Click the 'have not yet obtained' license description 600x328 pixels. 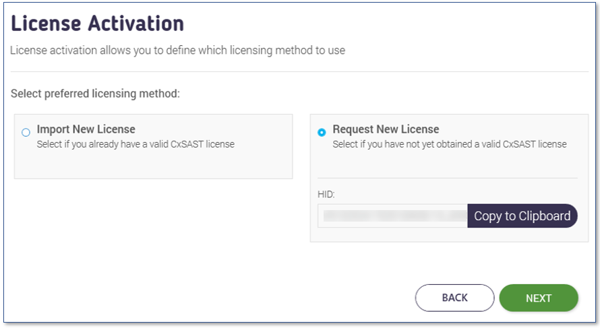point(450,144)
